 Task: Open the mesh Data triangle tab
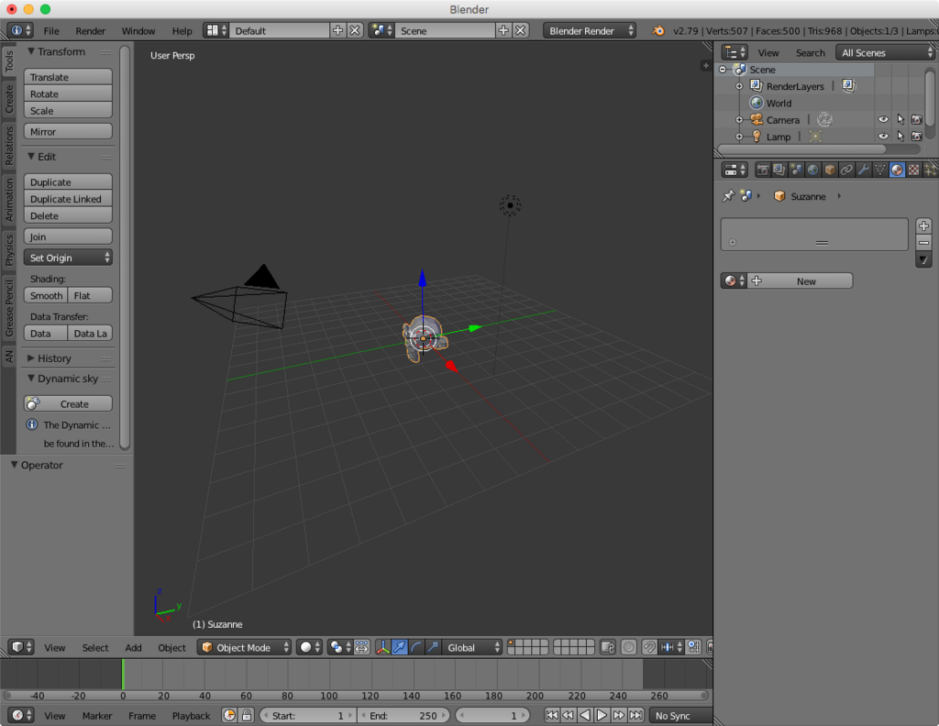pyautogui.click(x=879, y=170)
